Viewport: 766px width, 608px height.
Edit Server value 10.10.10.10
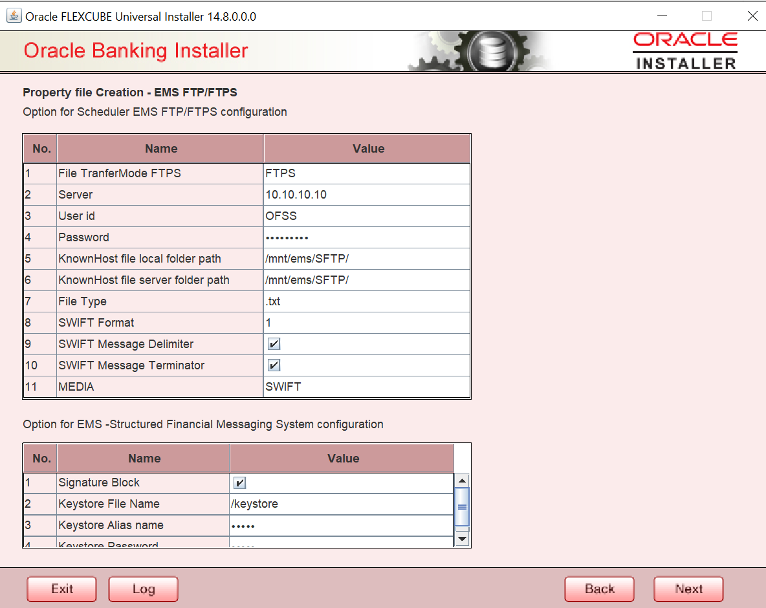click(366, 195)
